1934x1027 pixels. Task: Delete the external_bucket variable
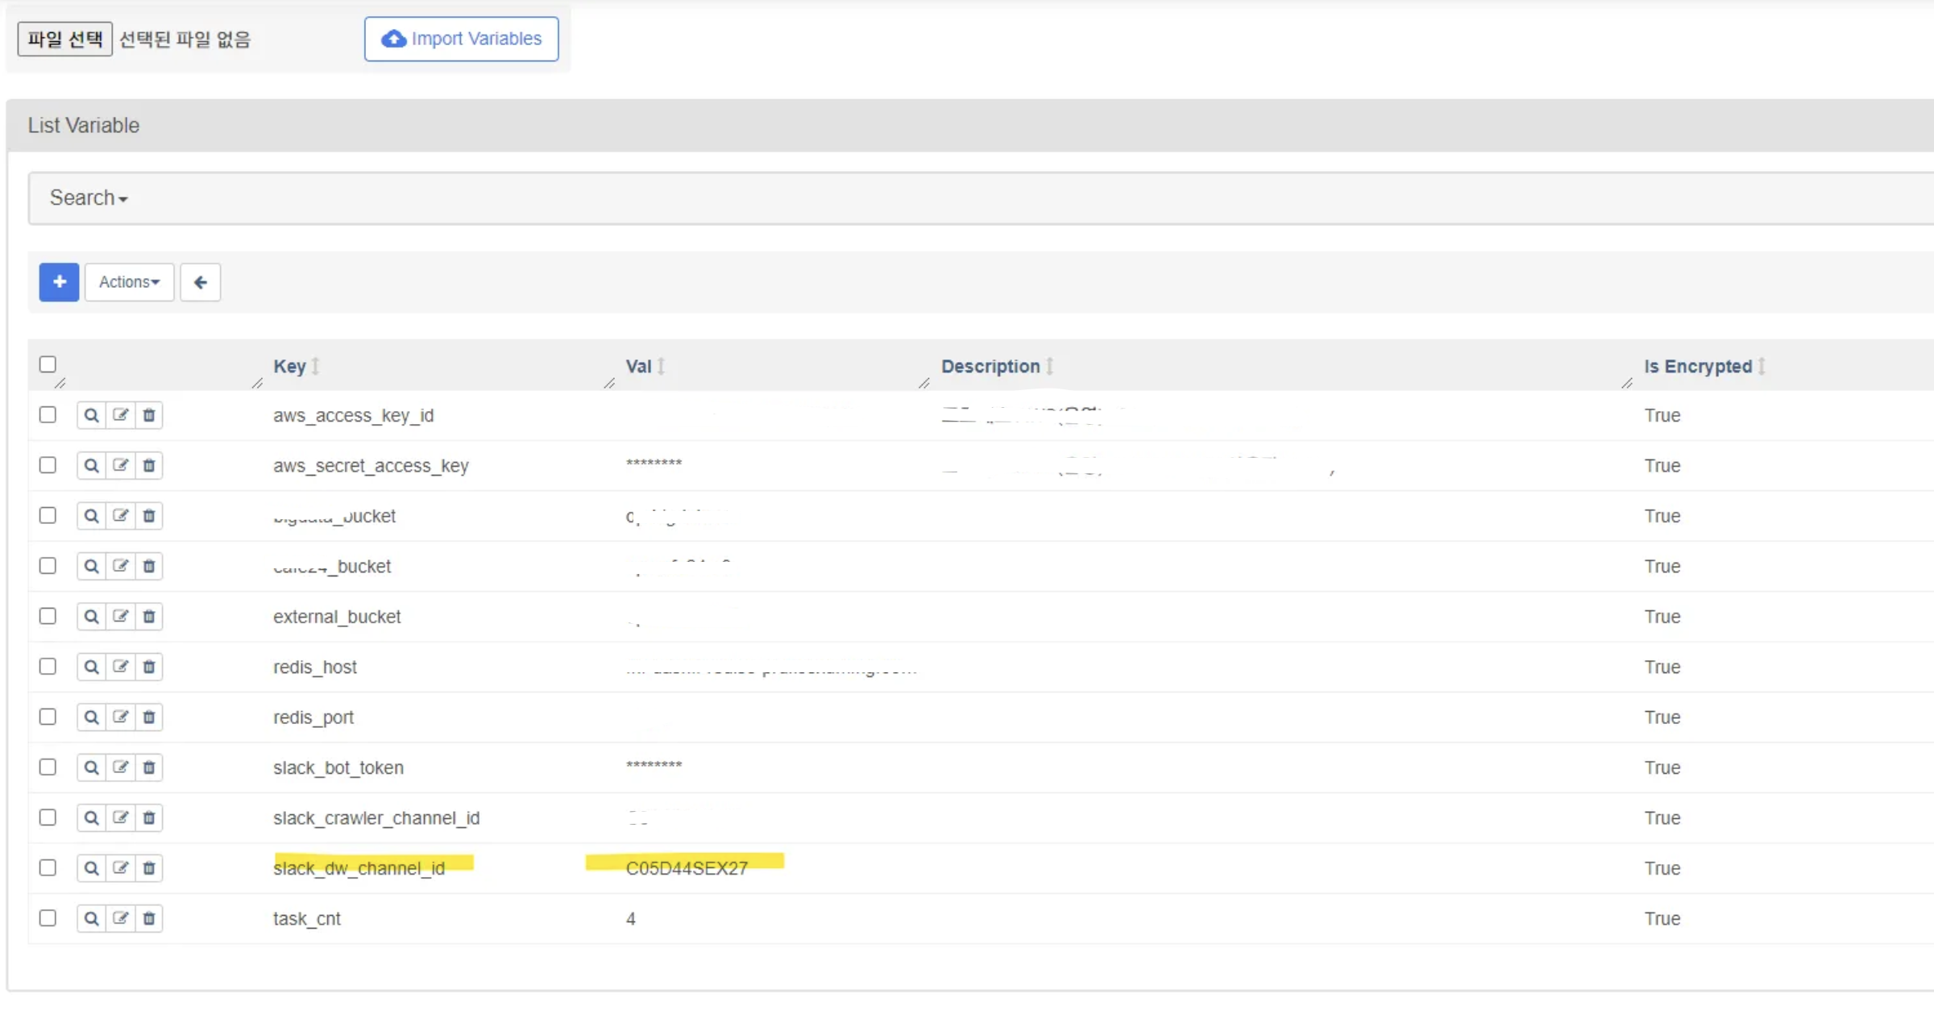click(149, 617)
